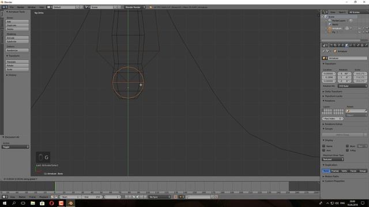Screen dimensions: 369x207
Task: Click the Rotate button
Action: 17,66
